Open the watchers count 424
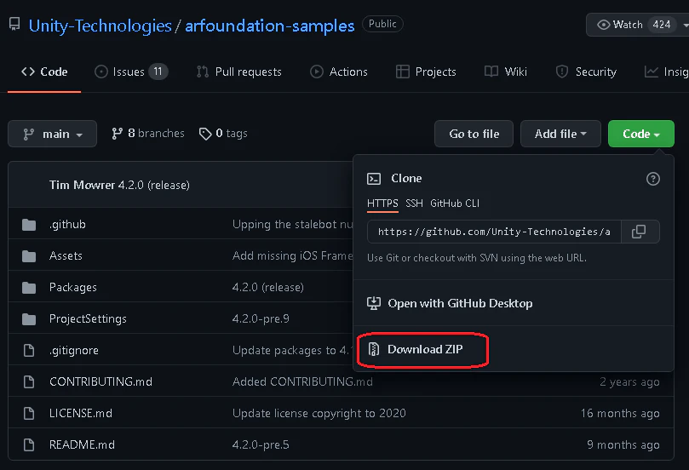The width and height of the screenshot is (689, 470). pos(661,25)
